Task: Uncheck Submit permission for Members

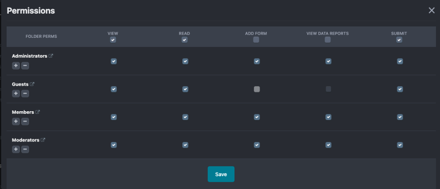Action: click(400, 117)
